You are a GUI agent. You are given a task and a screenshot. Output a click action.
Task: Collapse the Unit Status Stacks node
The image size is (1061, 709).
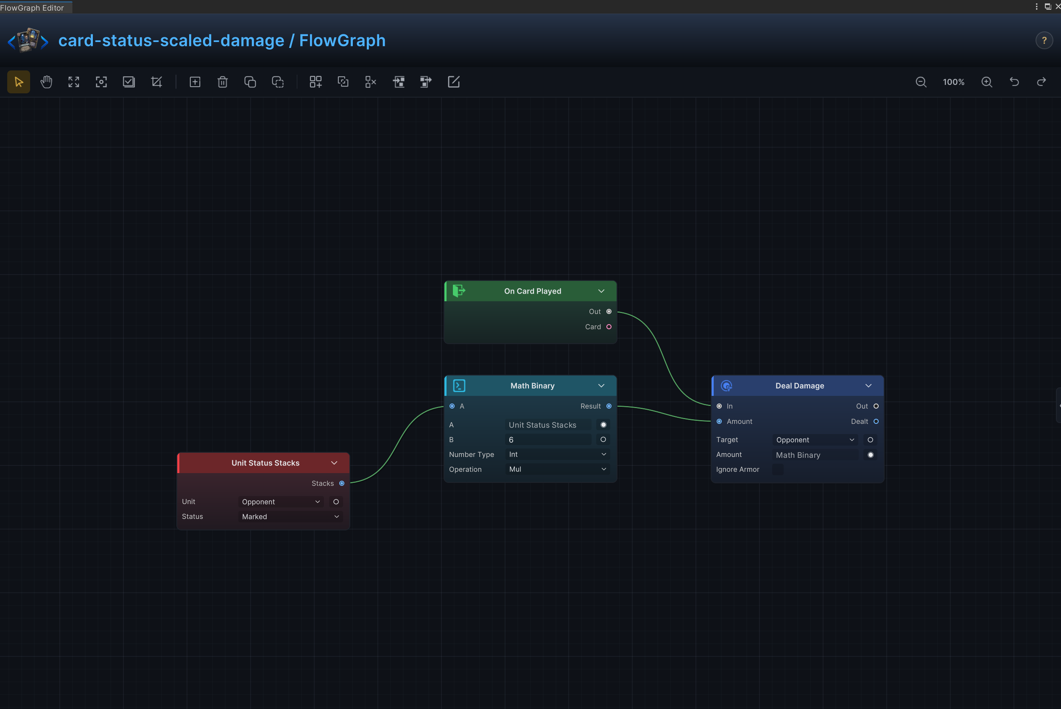click(335, 463)
